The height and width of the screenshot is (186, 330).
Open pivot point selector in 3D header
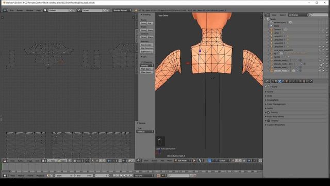tap(201, 161)
